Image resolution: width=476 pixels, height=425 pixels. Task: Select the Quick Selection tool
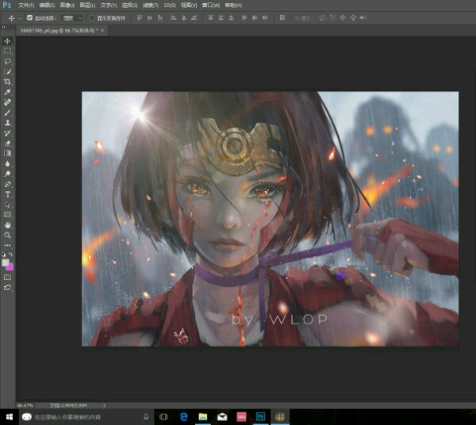tap(7, 71)
